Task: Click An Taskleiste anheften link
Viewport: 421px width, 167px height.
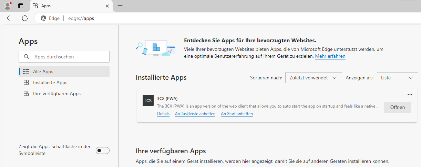Action: (195, 114)
